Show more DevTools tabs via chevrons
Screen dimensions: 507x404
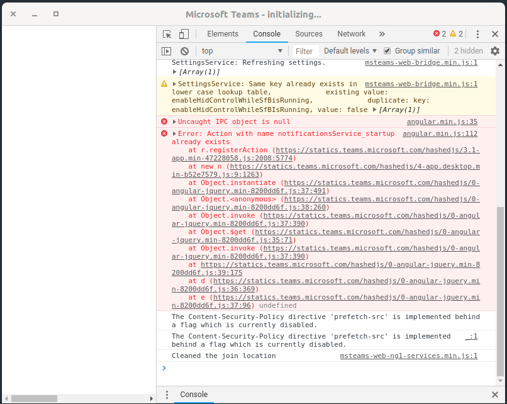[382, 34]
